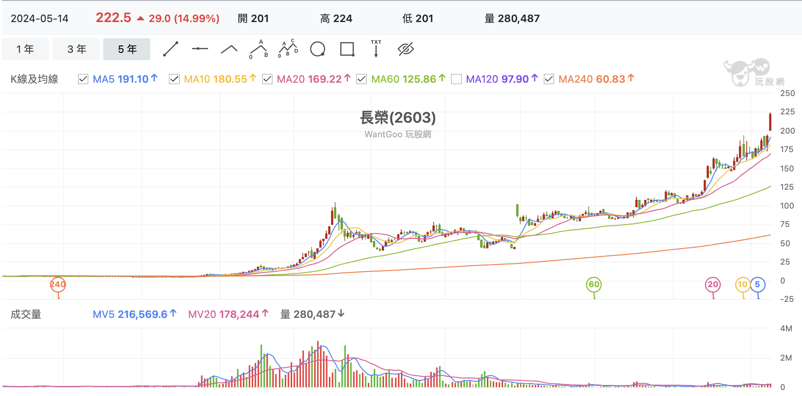
Task: Click the green 60 MA marker
Action: [x=594, y=284]
